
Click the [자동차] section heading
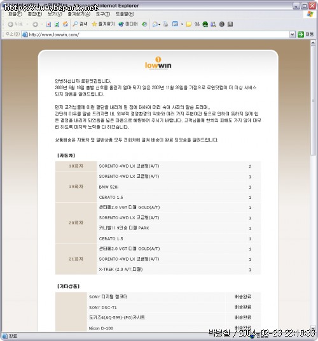[66, 156]
